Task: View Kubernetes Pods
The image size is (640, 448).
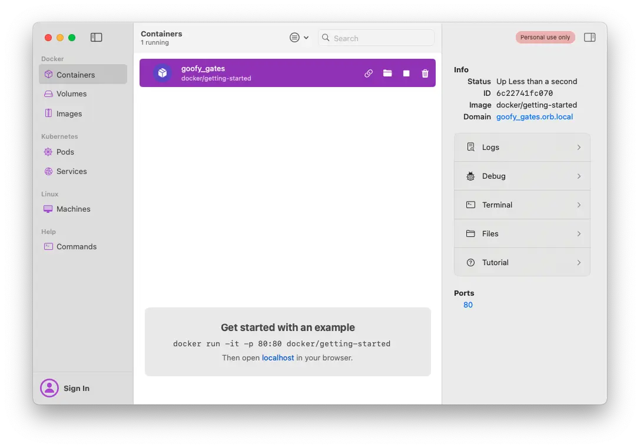Action: click(x=65, y=152)
